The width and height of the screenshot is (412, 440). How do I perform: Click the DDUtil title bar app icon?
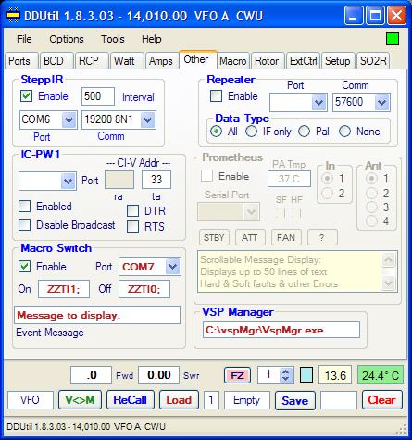coord(13,16)
